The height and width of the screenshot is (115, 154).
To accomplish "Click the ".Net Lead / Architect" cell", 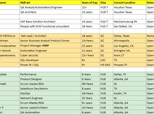I will tap(33, 36).
